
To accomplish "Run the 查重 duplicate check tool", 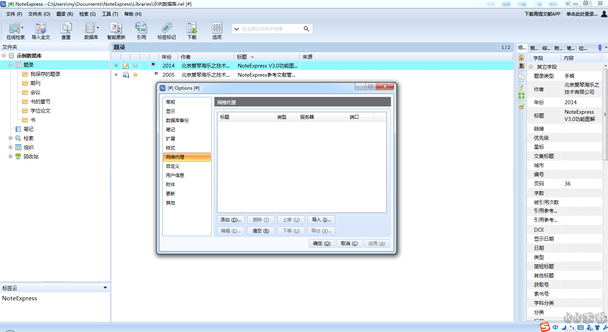I will (x=66, y=31).
